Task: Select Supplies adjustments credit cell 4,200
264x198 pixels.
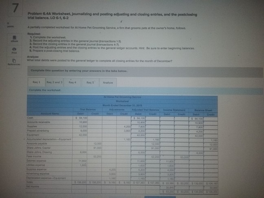Action: pyautogui.click(x=124, y=126)
